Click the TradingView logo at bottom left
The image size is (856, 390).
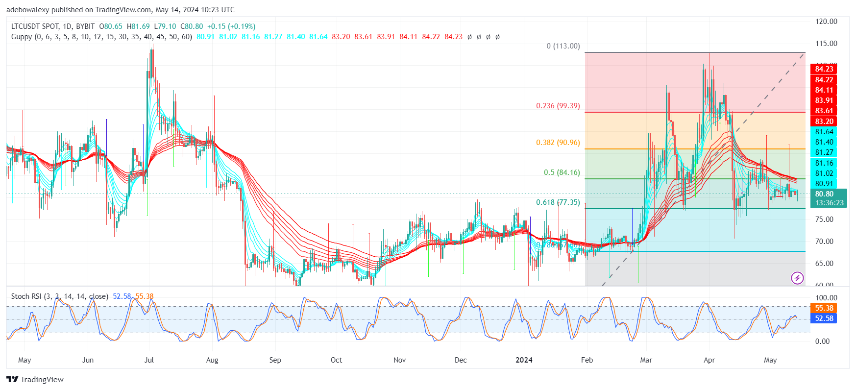[x=35, y=380]
